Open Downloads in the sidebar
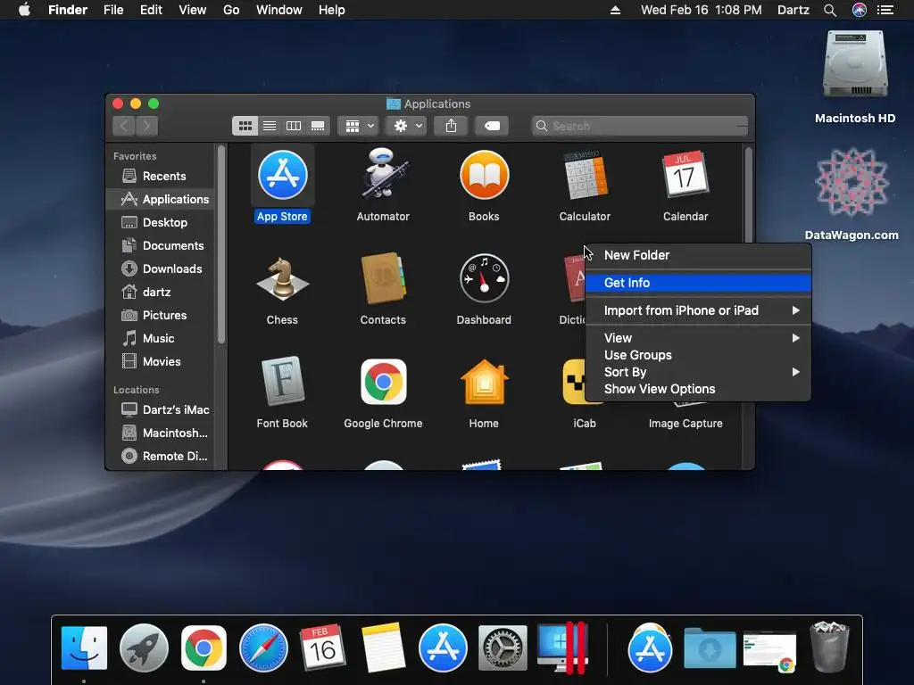This screenshot has height=685, width=914. [x=161, y=268]
